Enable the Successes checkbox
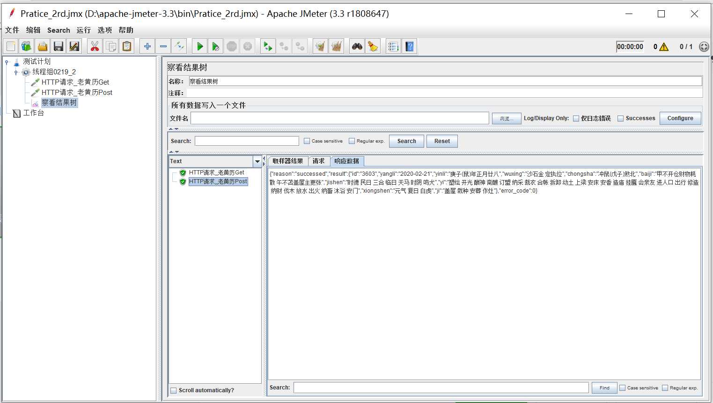 [x=620, y=118]
